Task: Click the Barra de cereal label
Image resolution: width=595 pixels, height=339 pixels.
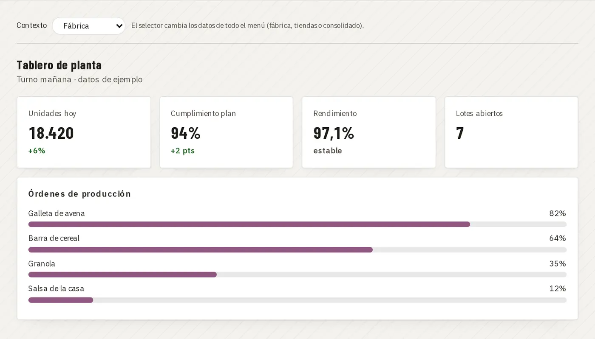Action: (54, 238)
